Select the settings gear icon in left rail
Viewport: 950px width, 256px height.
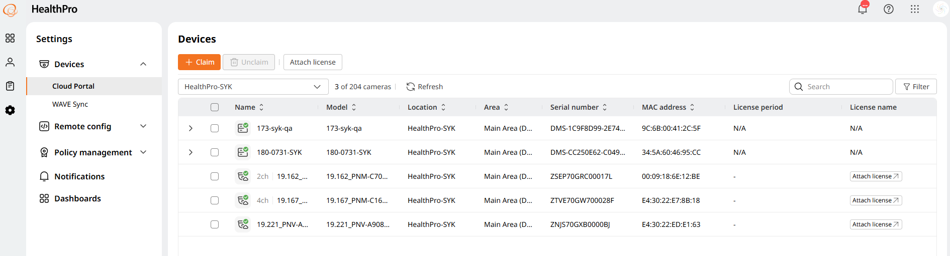point(10,110)
